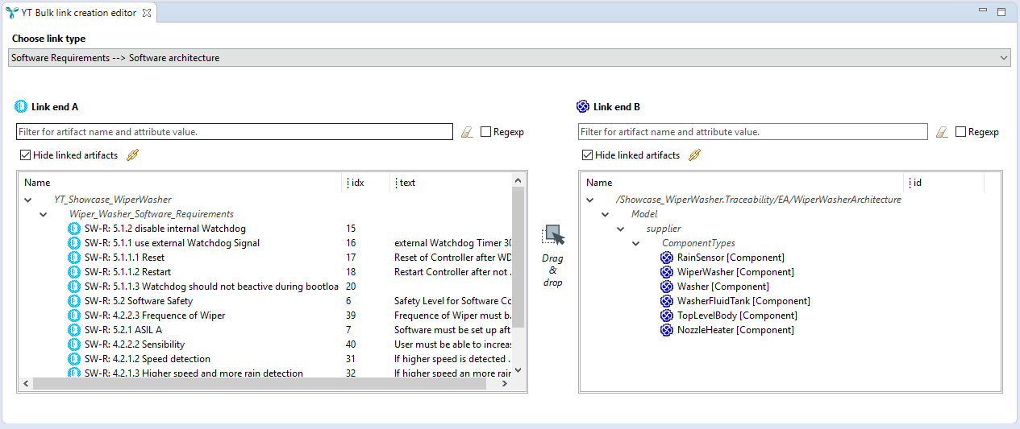Select Washer component icon
The height and width of the screenshot is (429, 1020).
pyautogui.click(x=667, y=287)
